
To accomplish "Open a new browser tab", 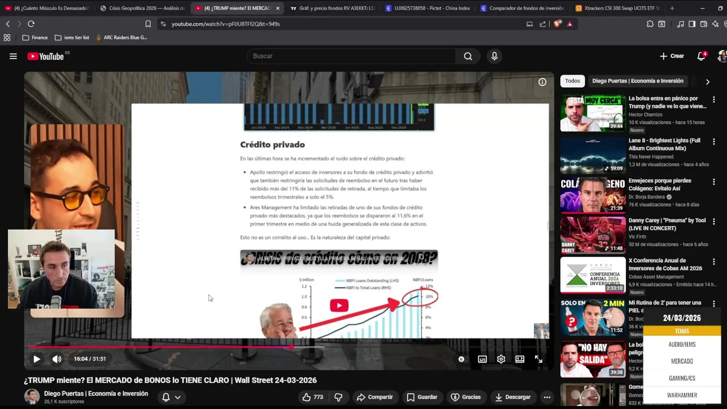I will pyautogui.click(x=672, y=8).
